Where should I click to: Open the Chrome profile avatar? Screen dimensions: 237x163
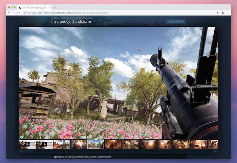(223, 13)
